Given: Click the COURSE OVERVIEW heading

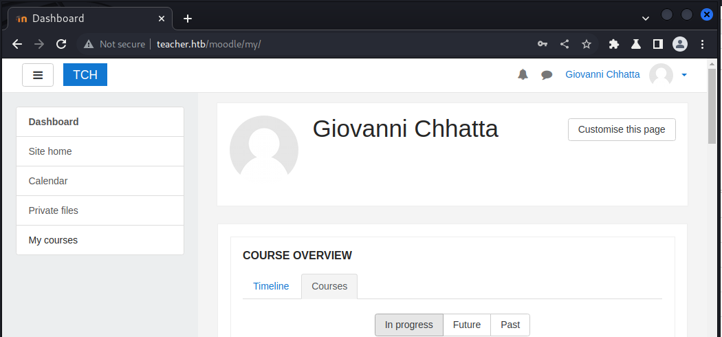Looking at the screenshot, I should pos(298,256).
